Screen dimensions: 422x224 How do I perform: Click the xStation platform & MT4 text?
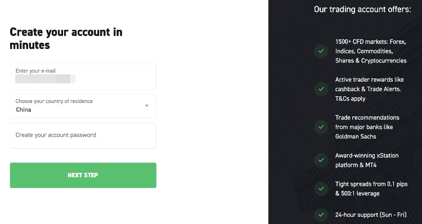pyautogui.click(x=367, y=160)
